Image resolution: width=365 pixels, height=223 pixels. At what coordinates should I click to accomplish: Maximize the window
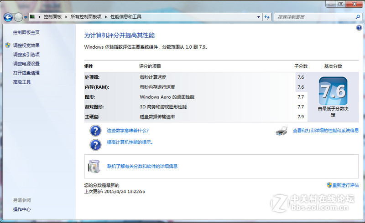(341, 4)
